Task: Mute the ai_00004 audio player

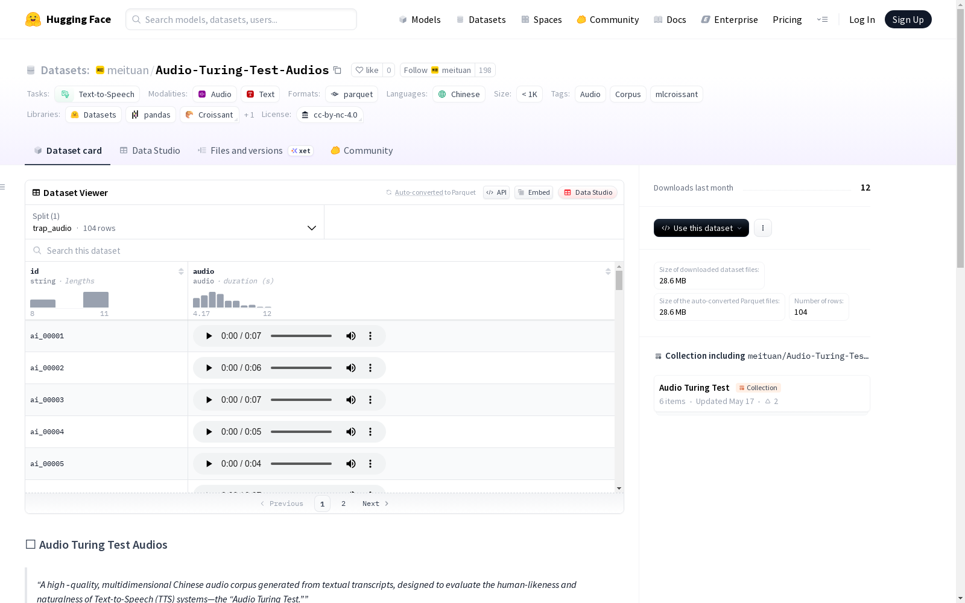Action: [351, 432]
